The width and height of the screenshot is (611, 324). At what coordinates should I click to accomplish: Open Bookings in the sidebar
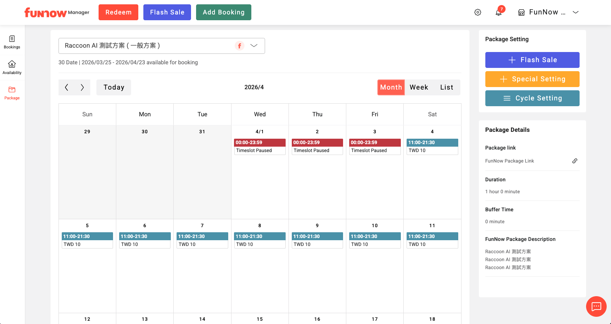[x=12, y=42]
